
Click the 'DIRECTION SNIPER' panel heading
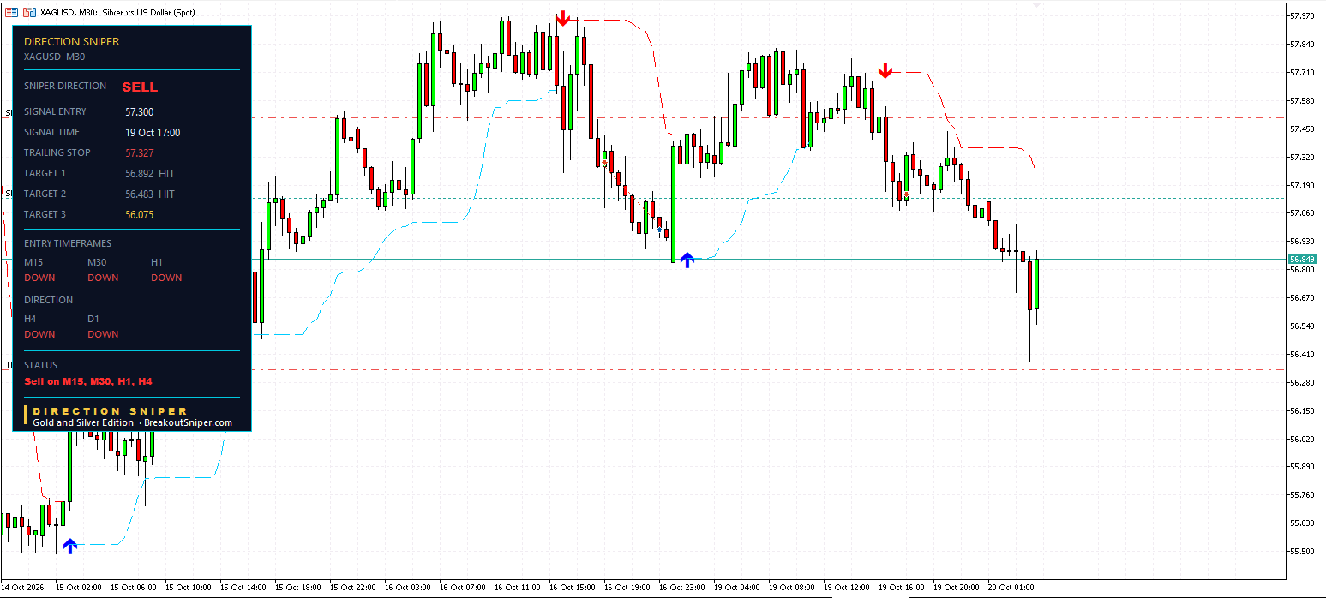[x=71, y=41]
